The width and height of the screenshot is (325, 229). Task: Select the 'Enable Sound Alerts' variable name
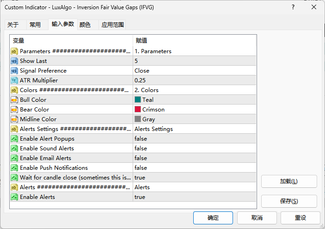pyautogui.click(x=47, y=149)
